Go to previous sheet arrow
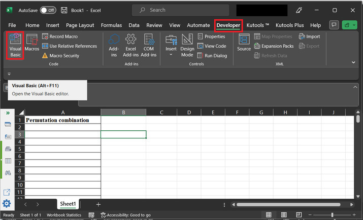 [x=25, y=204]
